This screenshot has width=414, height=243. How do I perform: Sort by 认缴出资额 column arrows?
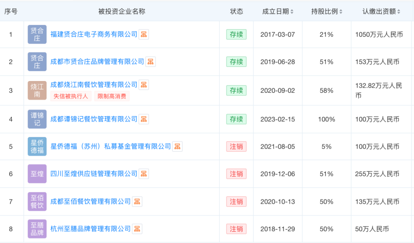[399, 11]
